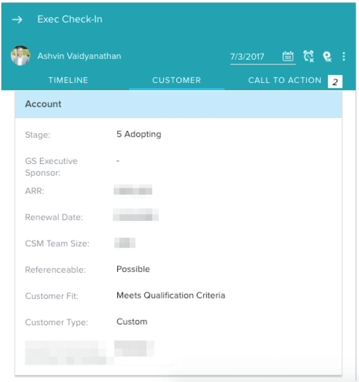Click the Referenceable field label
The height and width of the screenshot is (382, 359).
coord(55,270)
